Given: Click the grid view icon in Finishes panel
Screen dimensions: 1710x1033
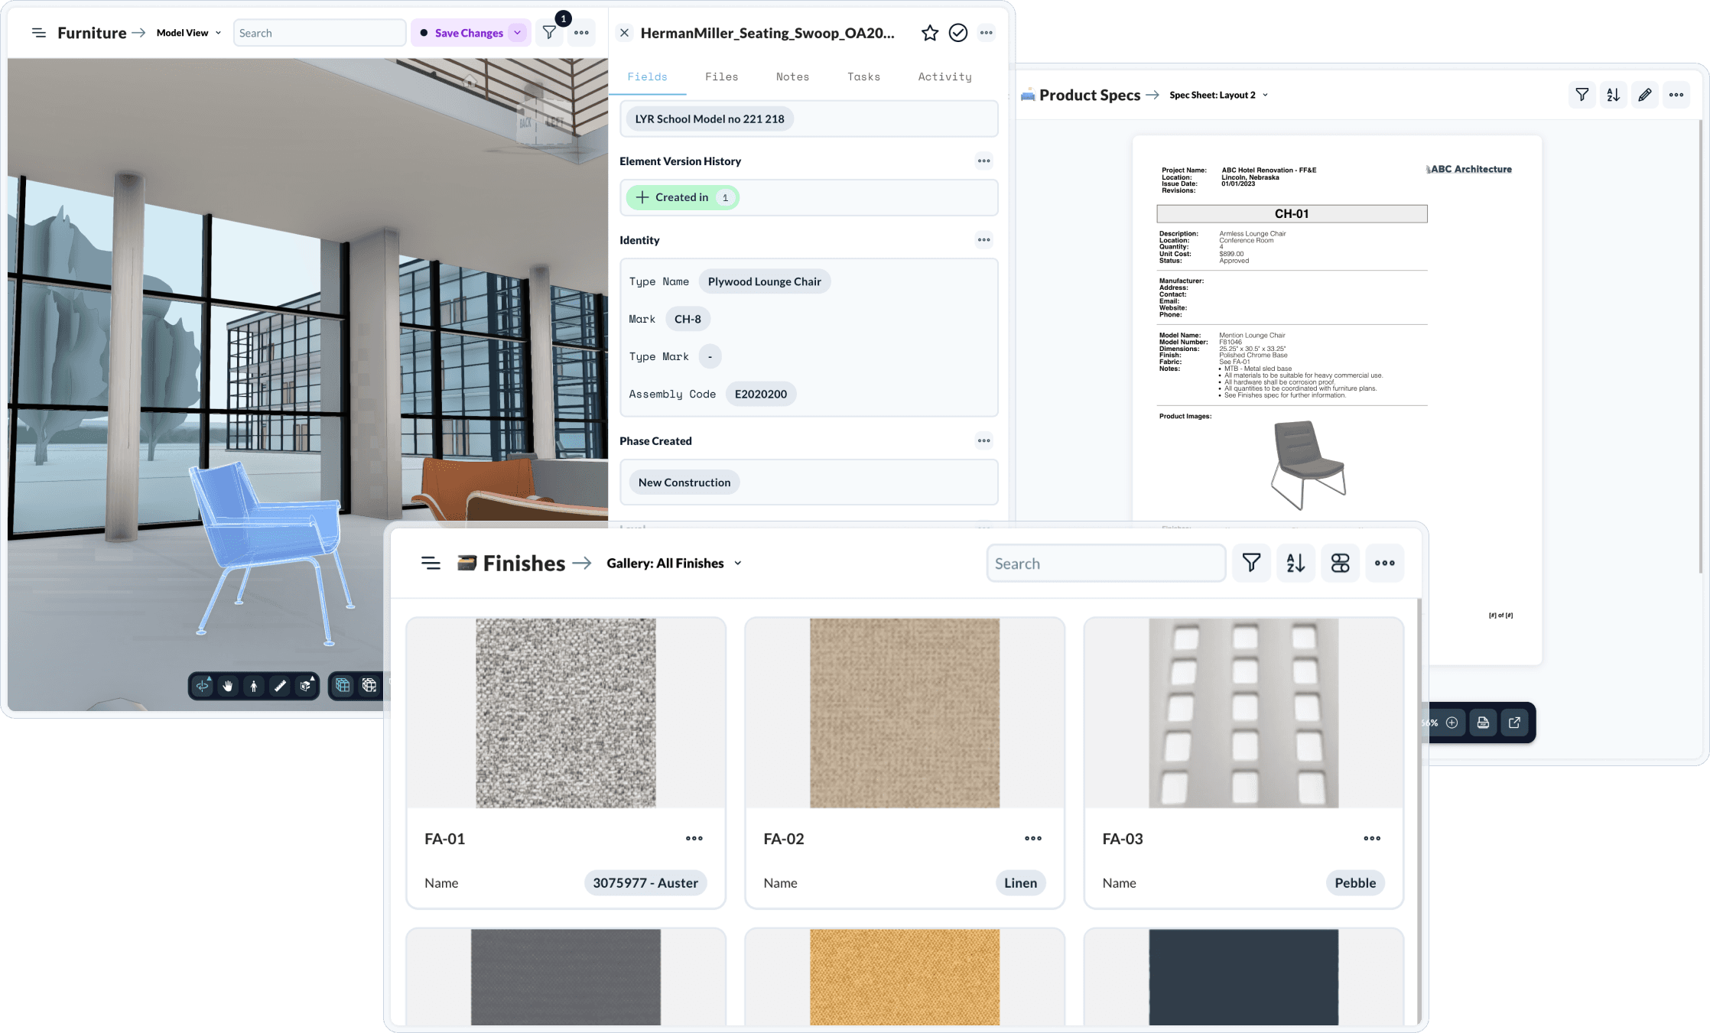Looking at the screenshot, I should 1340,563.
